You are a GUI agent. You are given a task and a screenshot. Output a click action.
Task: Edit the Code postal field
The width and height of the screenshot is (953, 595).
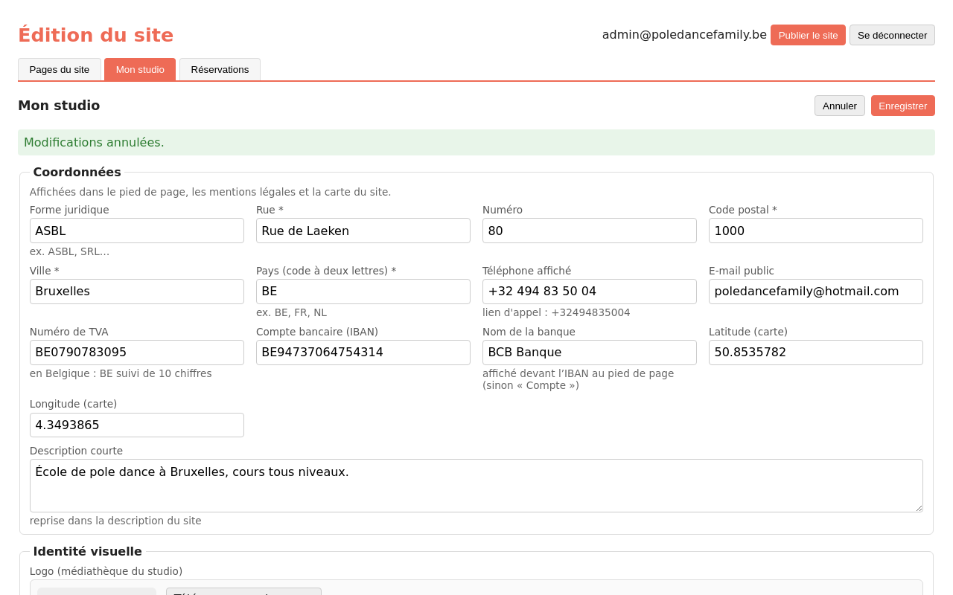coord(816,231)
